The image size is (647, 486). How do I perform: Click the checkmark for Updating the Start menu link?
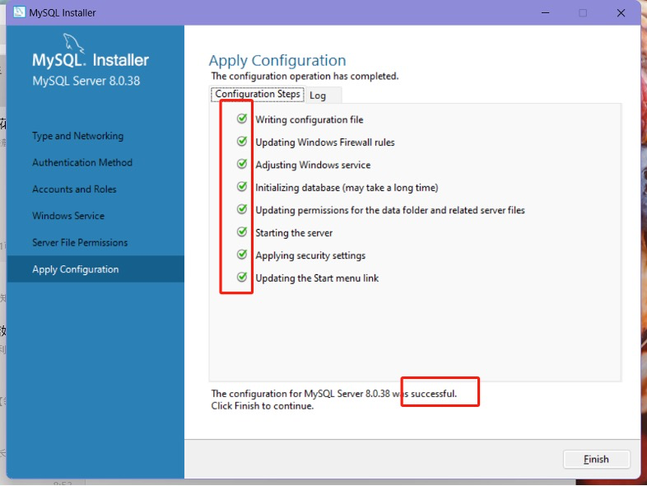(x=242, y=278)
